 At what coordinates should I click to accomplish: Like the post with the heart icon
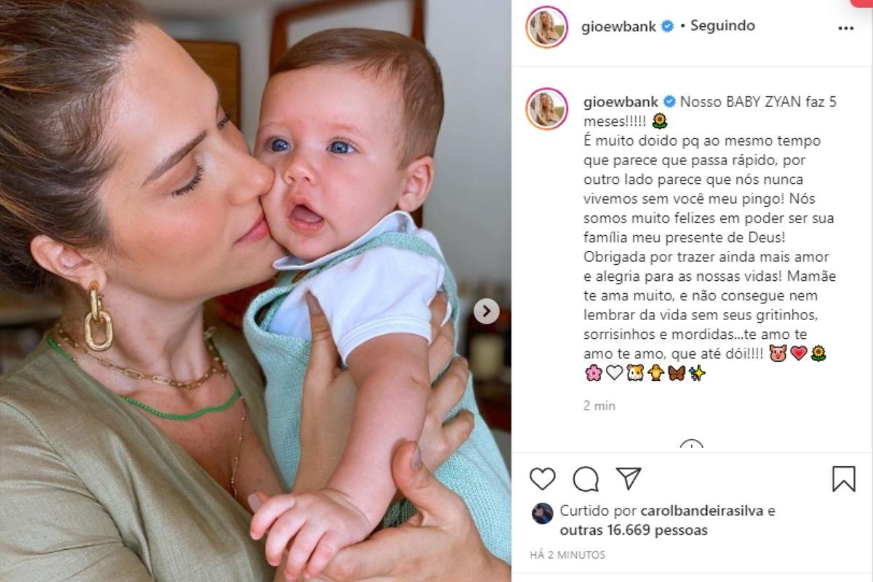click(542, 478)
